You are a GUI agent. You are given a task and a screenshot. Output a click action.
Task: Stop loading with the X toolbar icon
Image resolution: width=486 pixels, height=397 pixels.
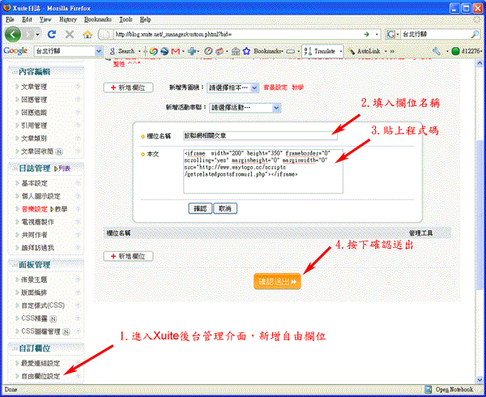point(69,35)
